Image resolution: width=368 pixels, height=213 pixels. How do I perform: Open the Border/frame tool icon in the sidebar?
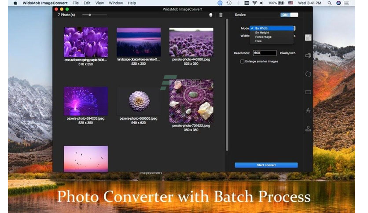coord(308,92)
